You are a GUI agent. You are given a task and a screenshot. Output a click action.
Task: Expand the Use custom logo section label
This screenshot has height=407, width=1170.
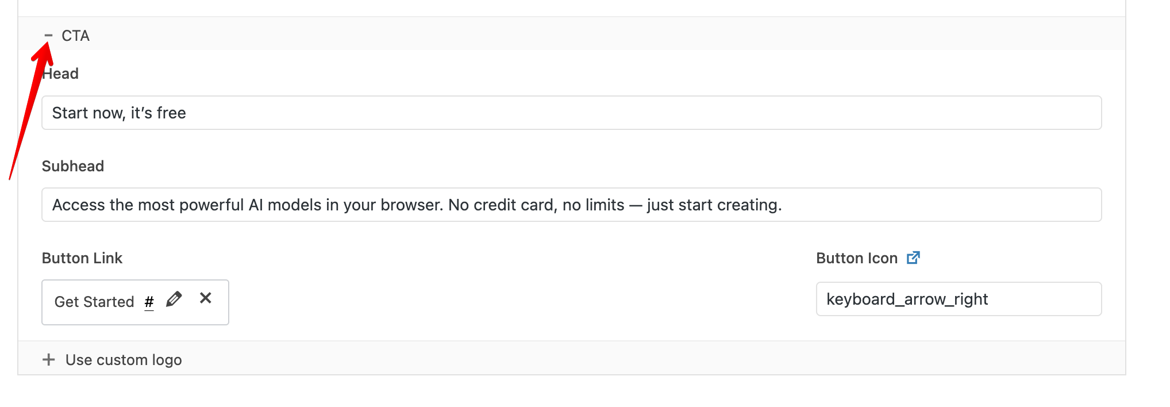[x=124, y=360]
